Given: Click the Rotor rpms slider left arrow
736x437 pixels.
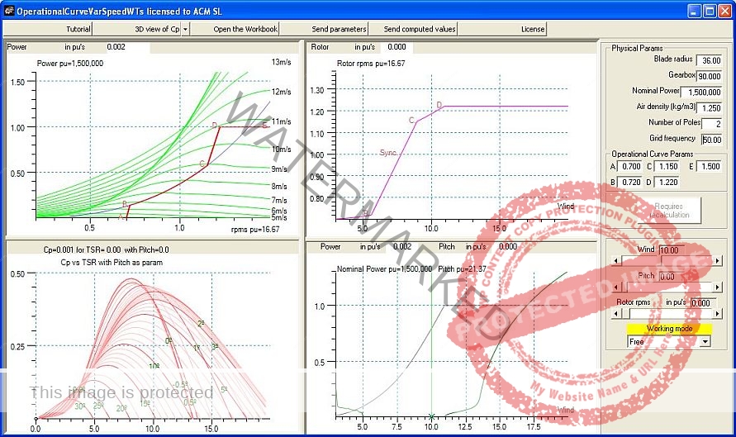Looking at the screenshot, I should (616, 313).
